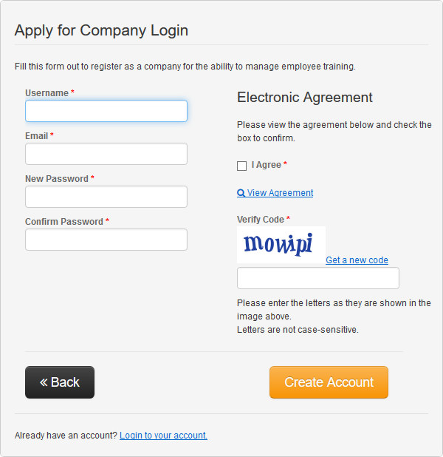Follow the 'Login to your account' link

[163, 436]
